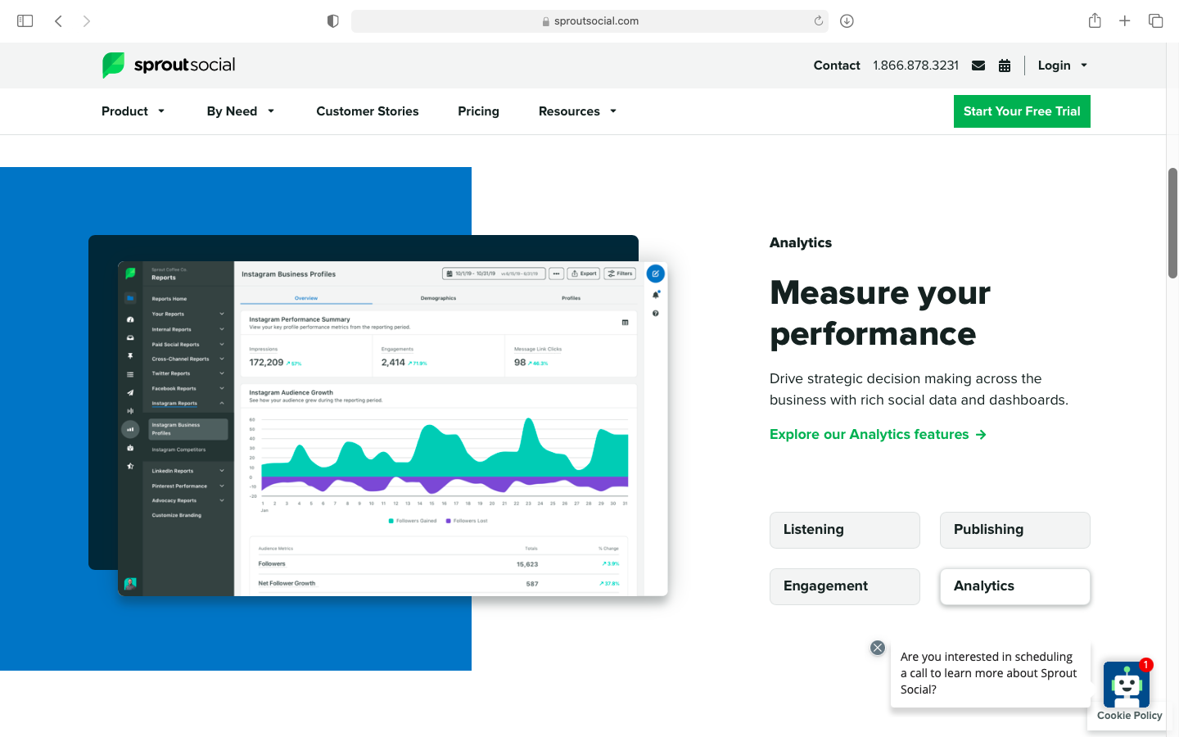Click the privacy shield icon in Safari
Image resolution: width=1179 pixels, height=737 pixels.
[332, 20]
